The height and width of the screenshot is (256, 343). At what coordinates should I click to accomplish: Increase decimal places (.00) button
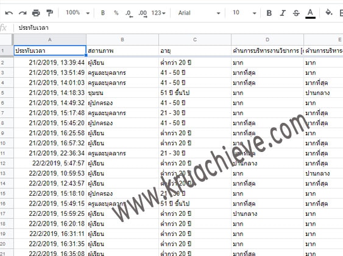143,13
